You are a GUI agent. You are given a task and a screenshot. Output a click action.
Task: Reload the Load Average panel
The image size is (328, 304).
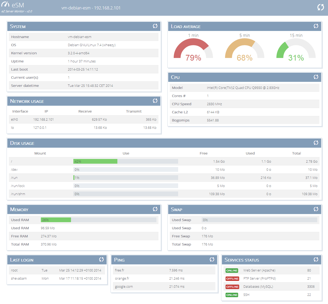[x=316, y=26]
